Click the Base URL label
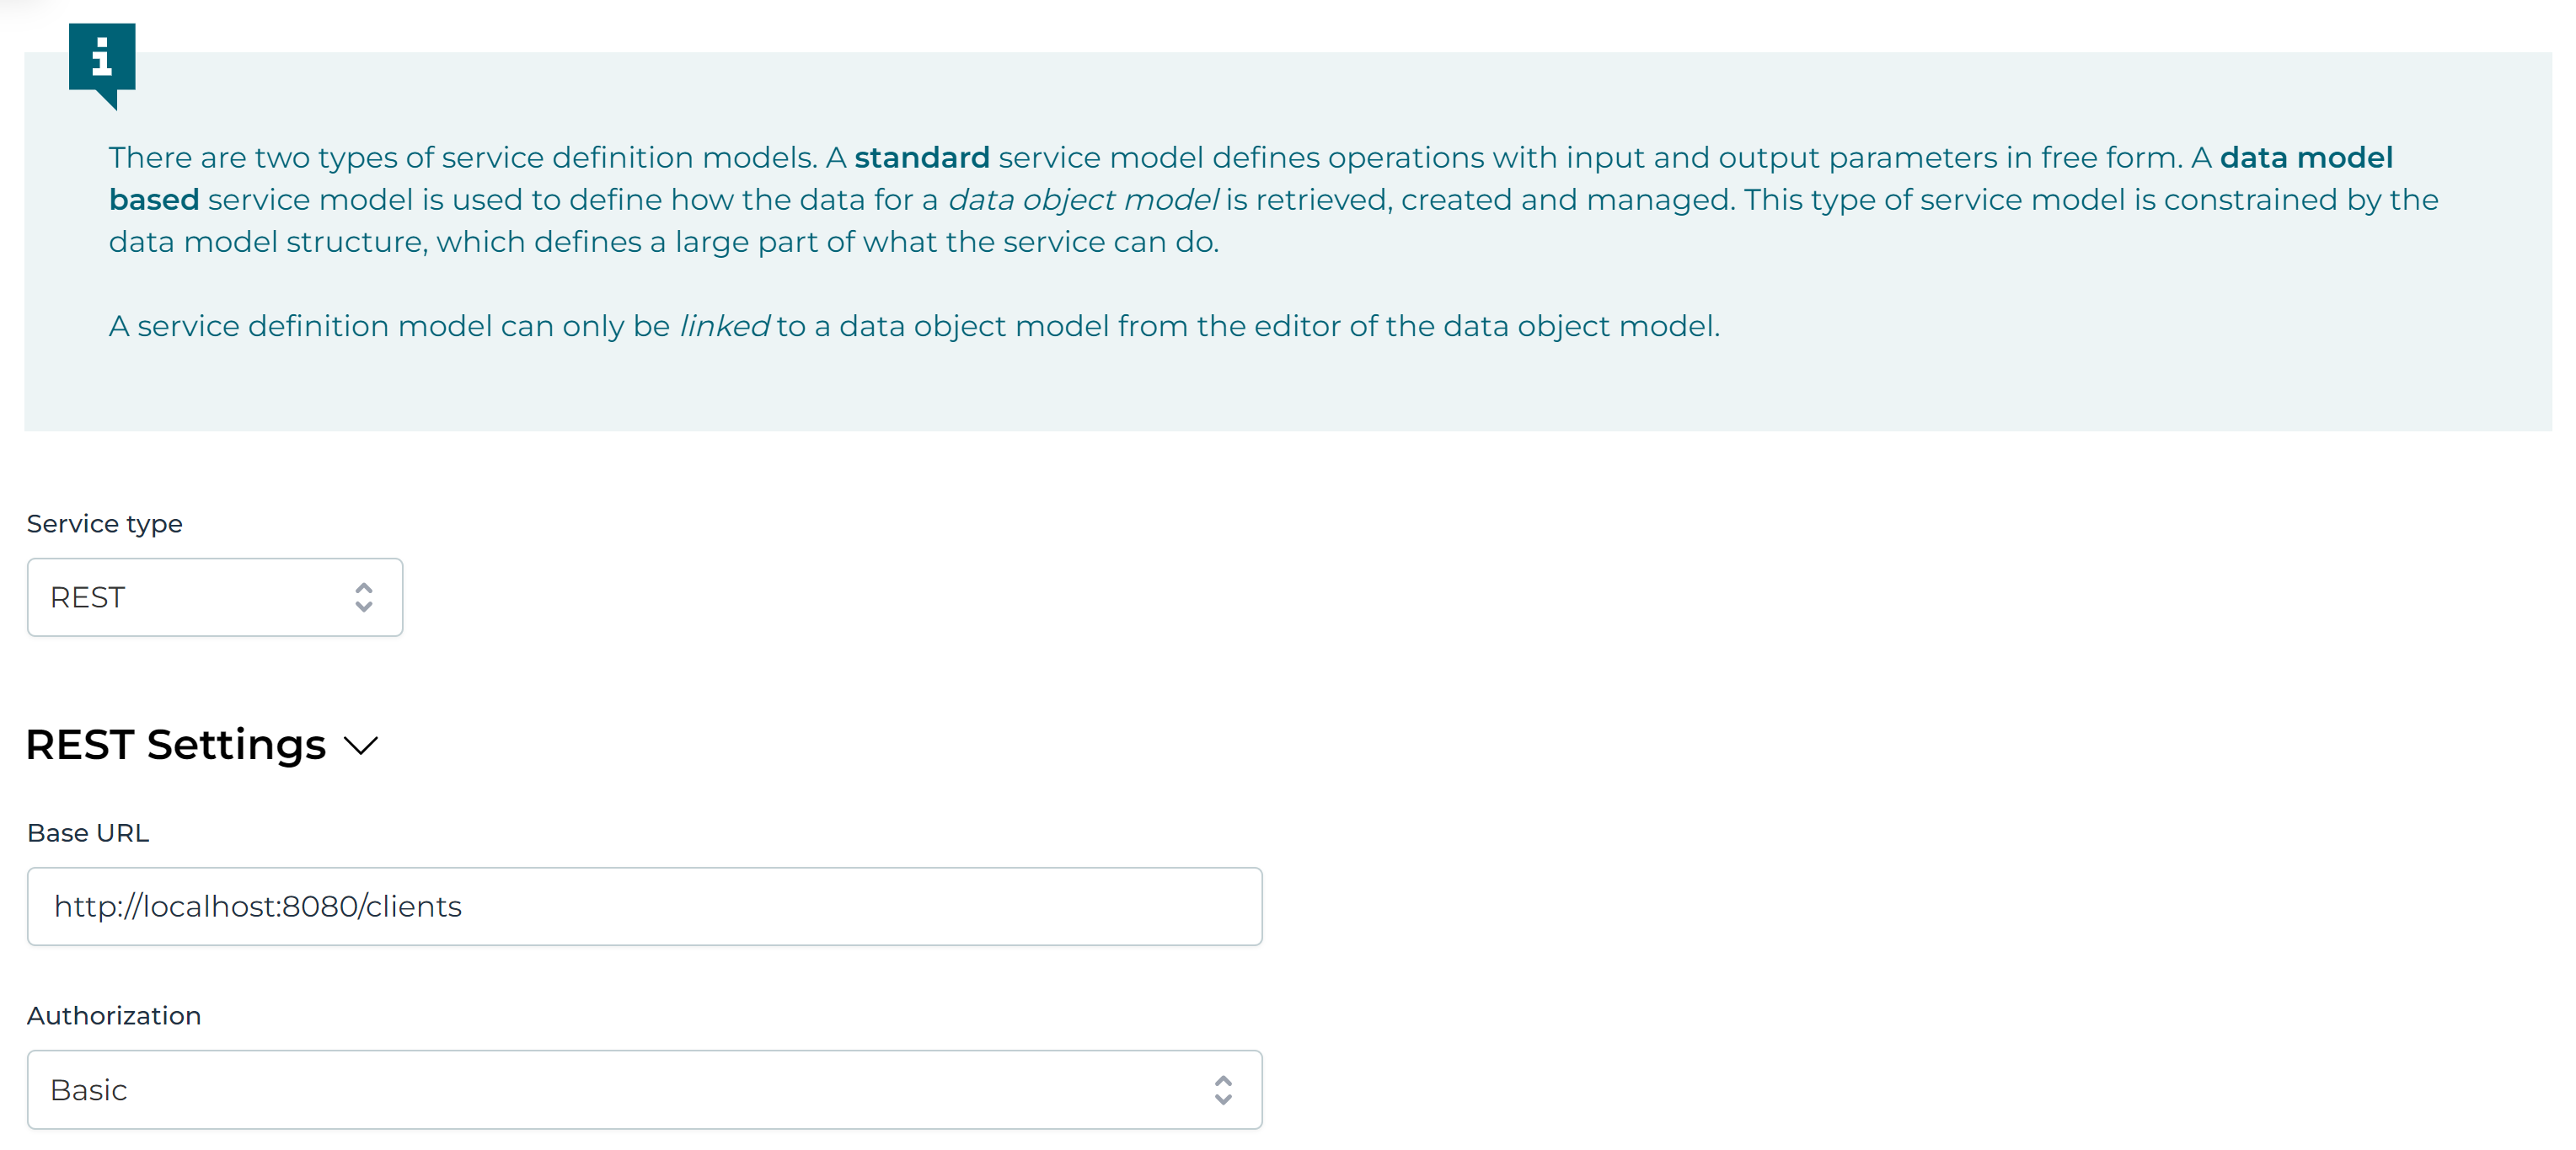Image resolution: width=2576 pixels, height=1150 pixels. 88,833
